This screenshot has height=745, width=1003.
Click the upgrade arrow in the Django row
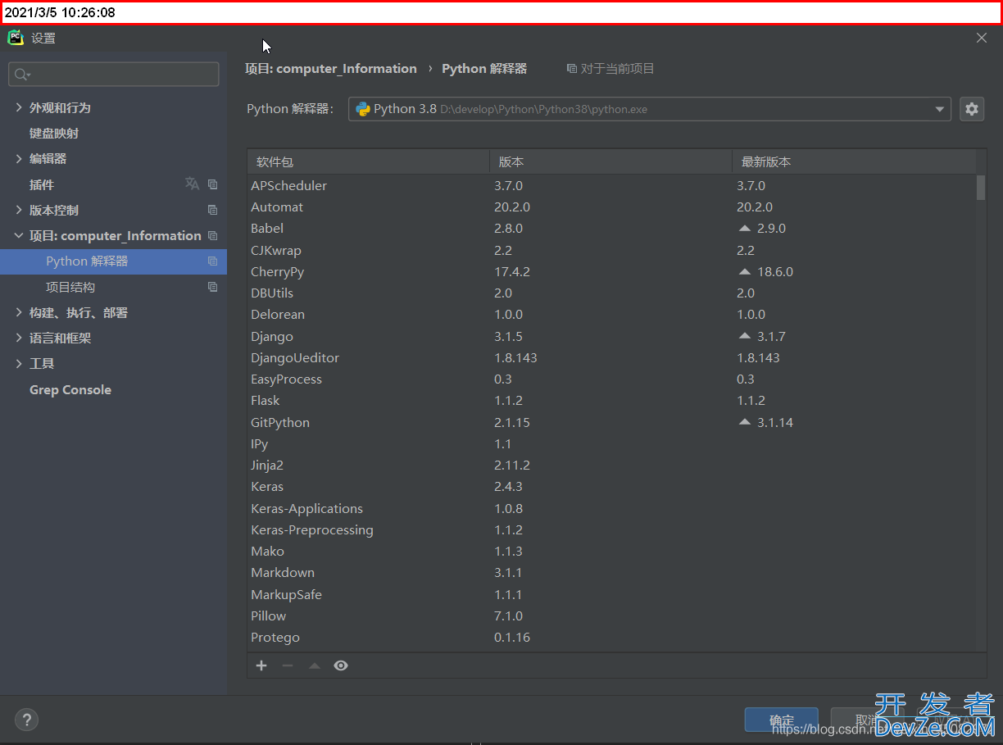coord(745,336)
